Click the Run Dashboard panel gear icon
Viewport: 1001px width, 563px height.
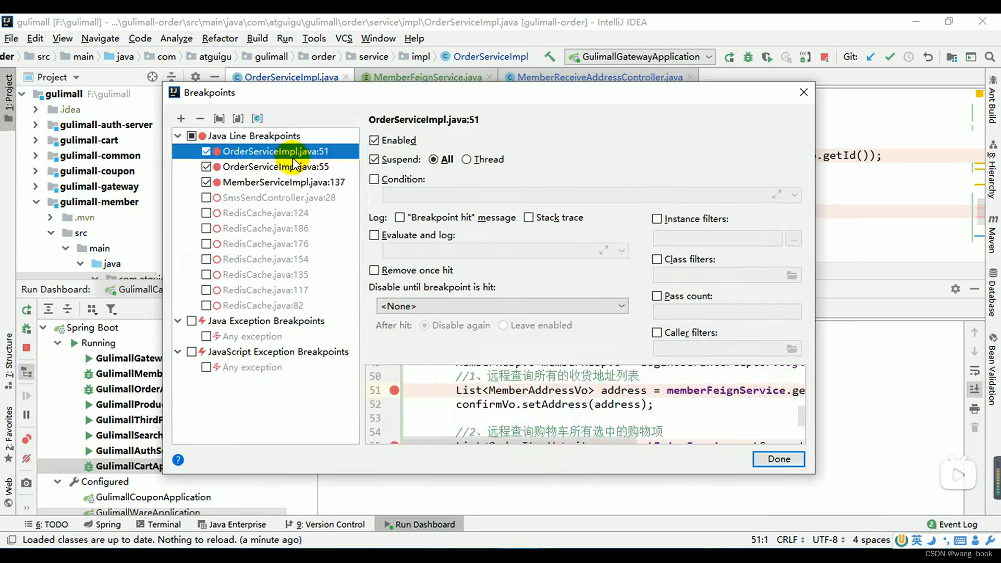(x=955, y=289)
